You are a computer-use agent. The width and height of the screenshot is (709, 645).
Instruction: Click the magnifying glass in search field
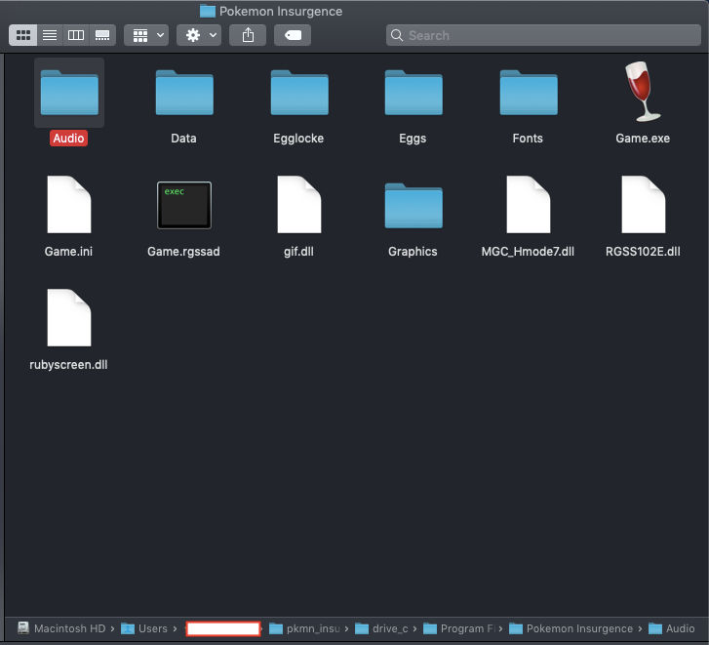397,35
